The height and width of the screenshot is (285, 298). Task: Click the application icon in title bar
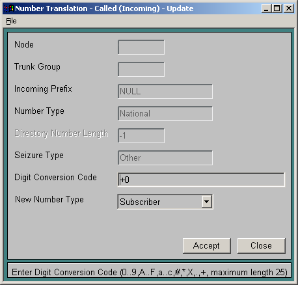pyautogui.click(x=9, y=8)
